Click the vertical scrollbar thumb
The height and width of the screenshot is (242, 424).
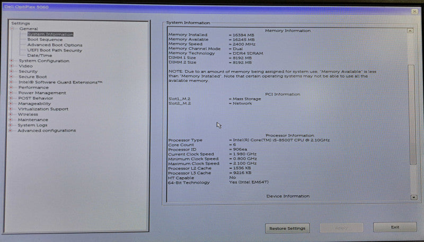point(413,114)
